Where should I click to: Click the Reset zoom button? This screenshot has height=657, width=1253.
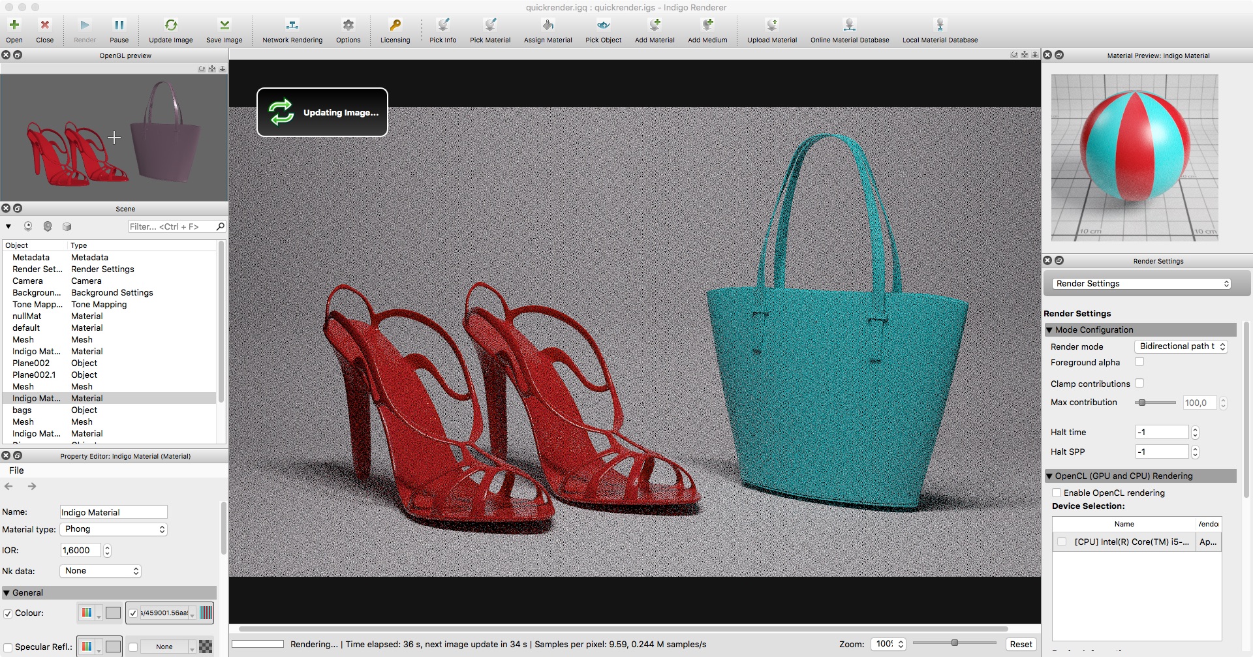1021,644
